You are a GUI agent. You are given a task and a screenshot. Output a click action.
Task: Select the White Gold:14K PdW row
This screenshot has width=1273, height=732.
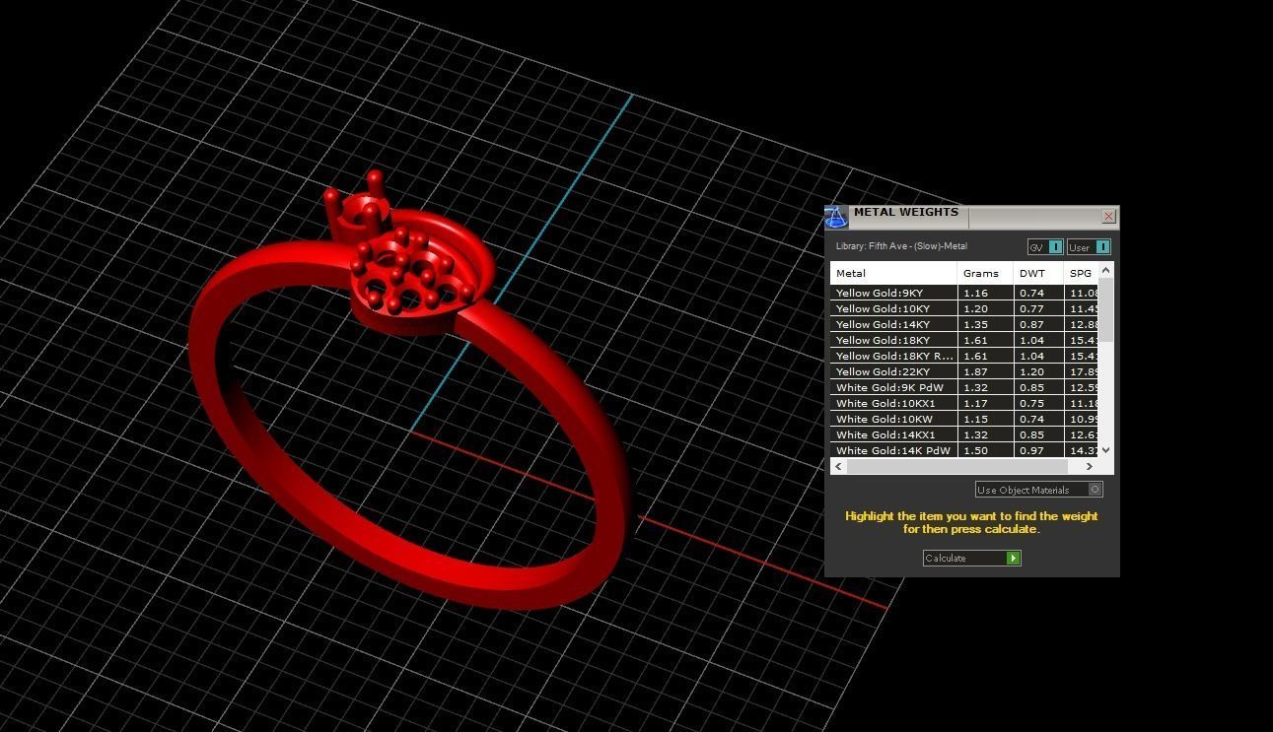964,450
